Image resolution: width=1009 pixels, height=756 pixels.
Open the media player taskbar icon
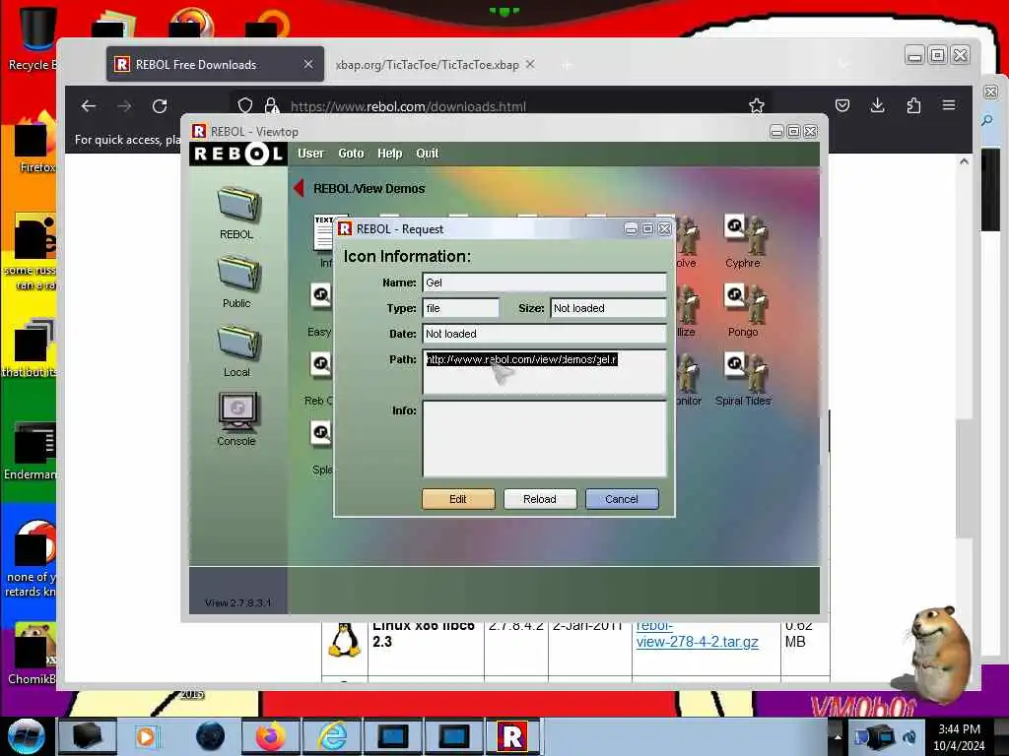146,736
